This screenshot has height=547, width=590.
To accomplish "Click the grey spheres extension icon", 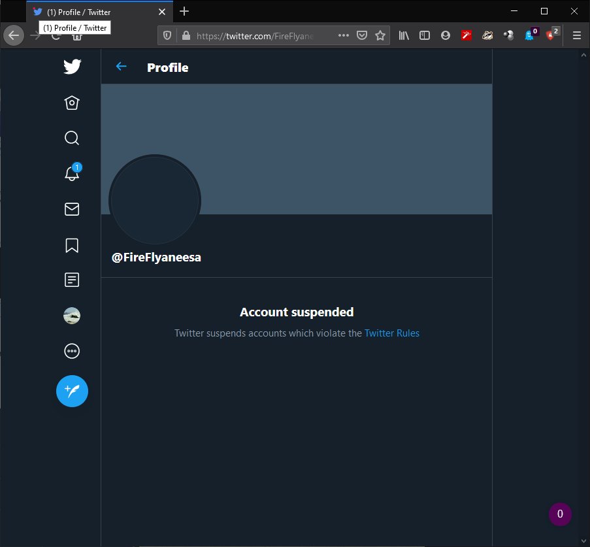I will [x=508, y=35].
